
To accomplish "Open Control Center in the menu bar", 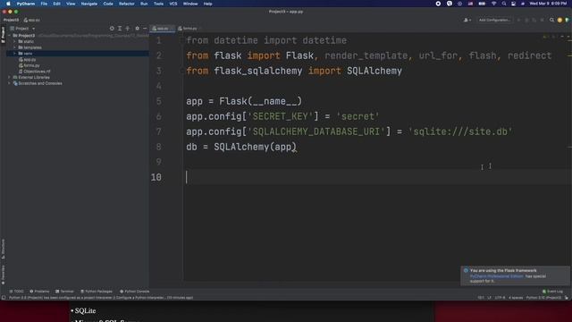I will coord(513,4).
